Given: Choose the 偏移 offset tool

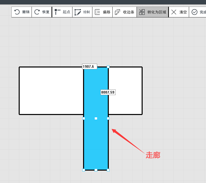Looking at the screenshot, I should [x=102, y=12].
